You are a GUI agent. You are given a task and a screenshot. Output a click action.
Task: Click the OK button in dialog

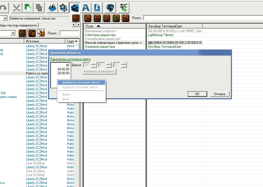point(197,94)
